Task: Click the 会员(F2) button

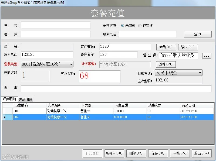Action: click(x=166, y=47)
